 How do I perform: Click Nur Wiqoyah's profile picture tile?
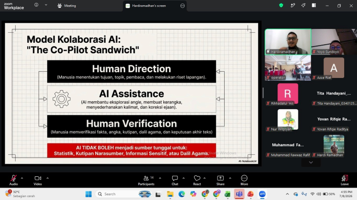pyautogui.click(x=288, y=120)
